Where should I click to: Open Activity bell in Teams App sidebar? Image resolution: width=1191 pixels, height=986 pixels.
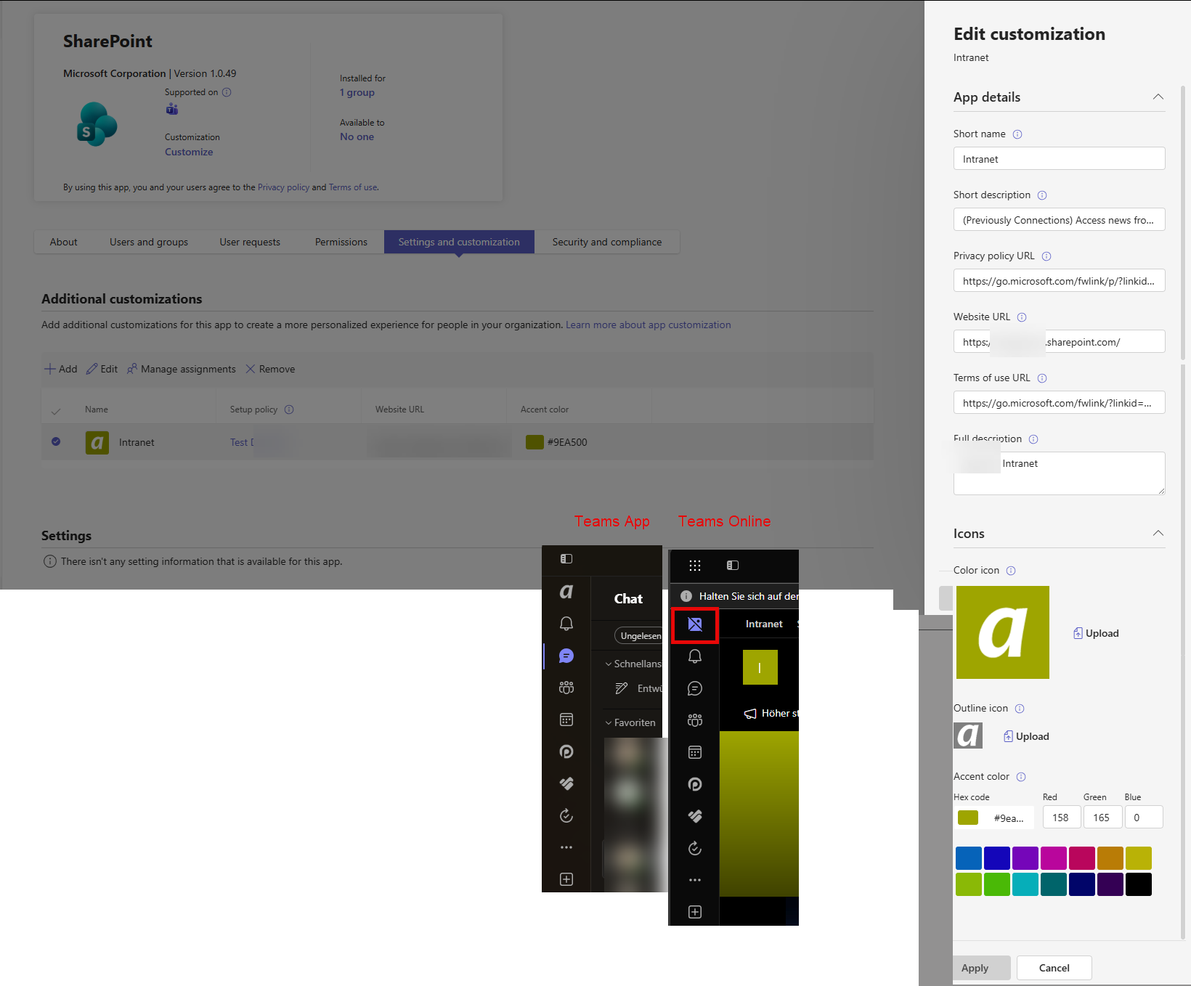[566, 624]
